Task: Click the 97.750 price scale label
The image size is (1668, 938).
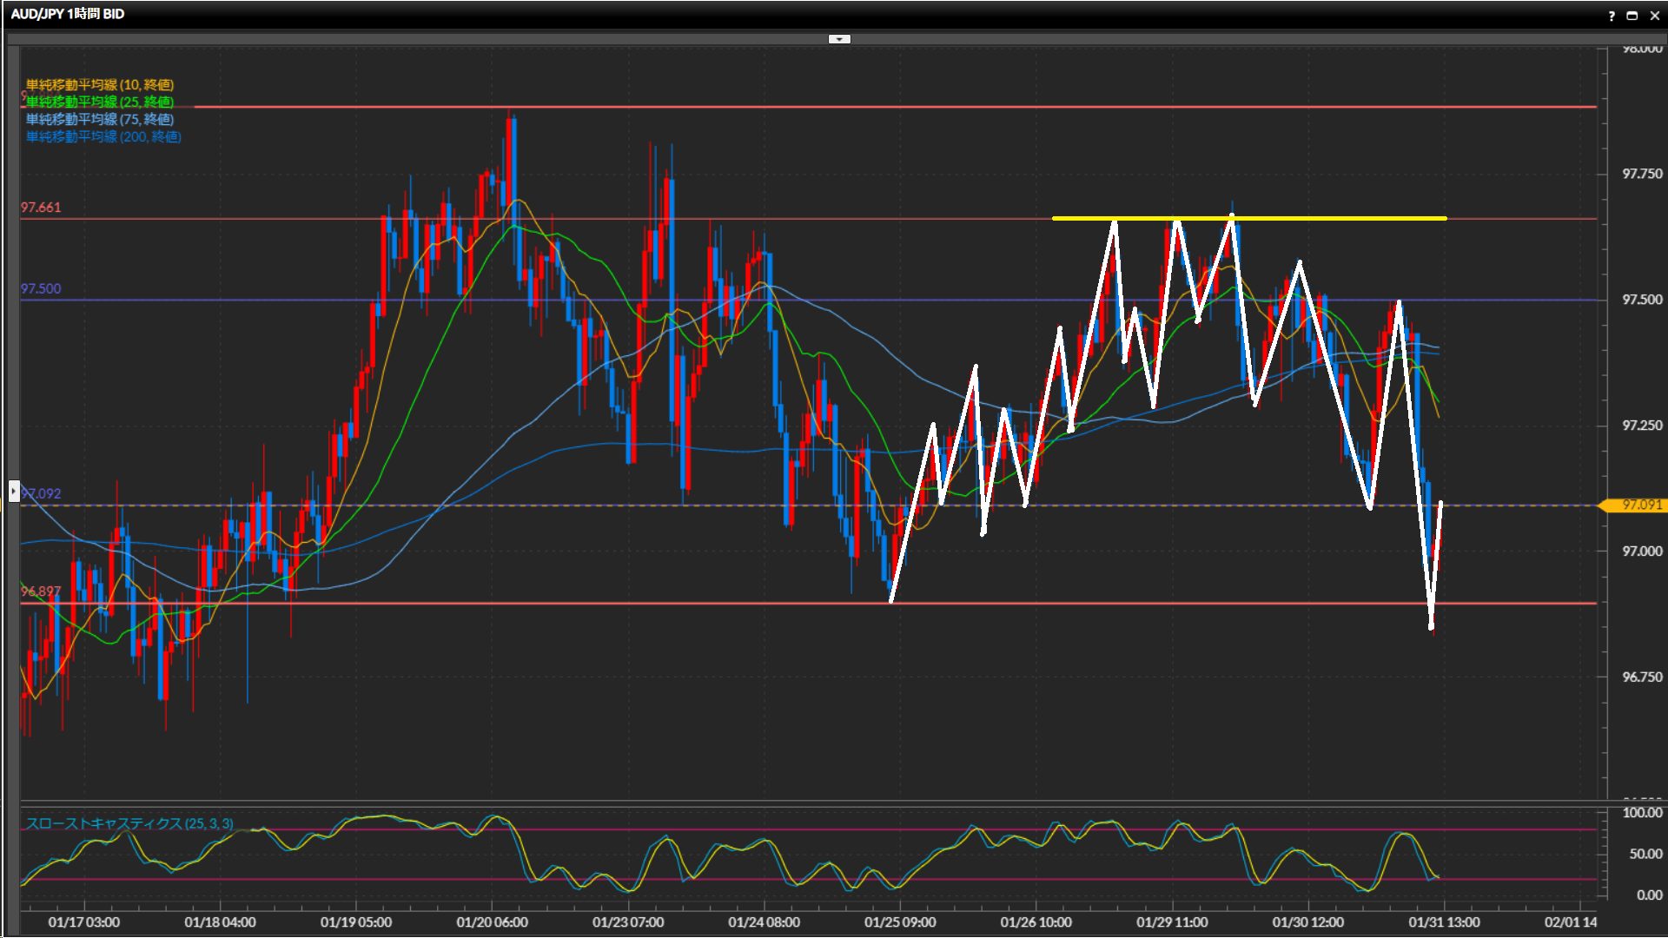Action: (x=1642, y=174)
